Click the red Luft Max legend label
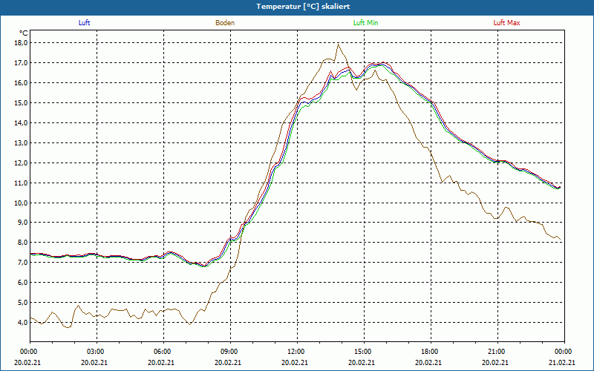 [506, 23]
